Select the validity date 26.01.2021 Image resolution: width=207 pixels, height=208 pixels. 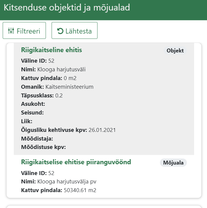click(102, 130)
